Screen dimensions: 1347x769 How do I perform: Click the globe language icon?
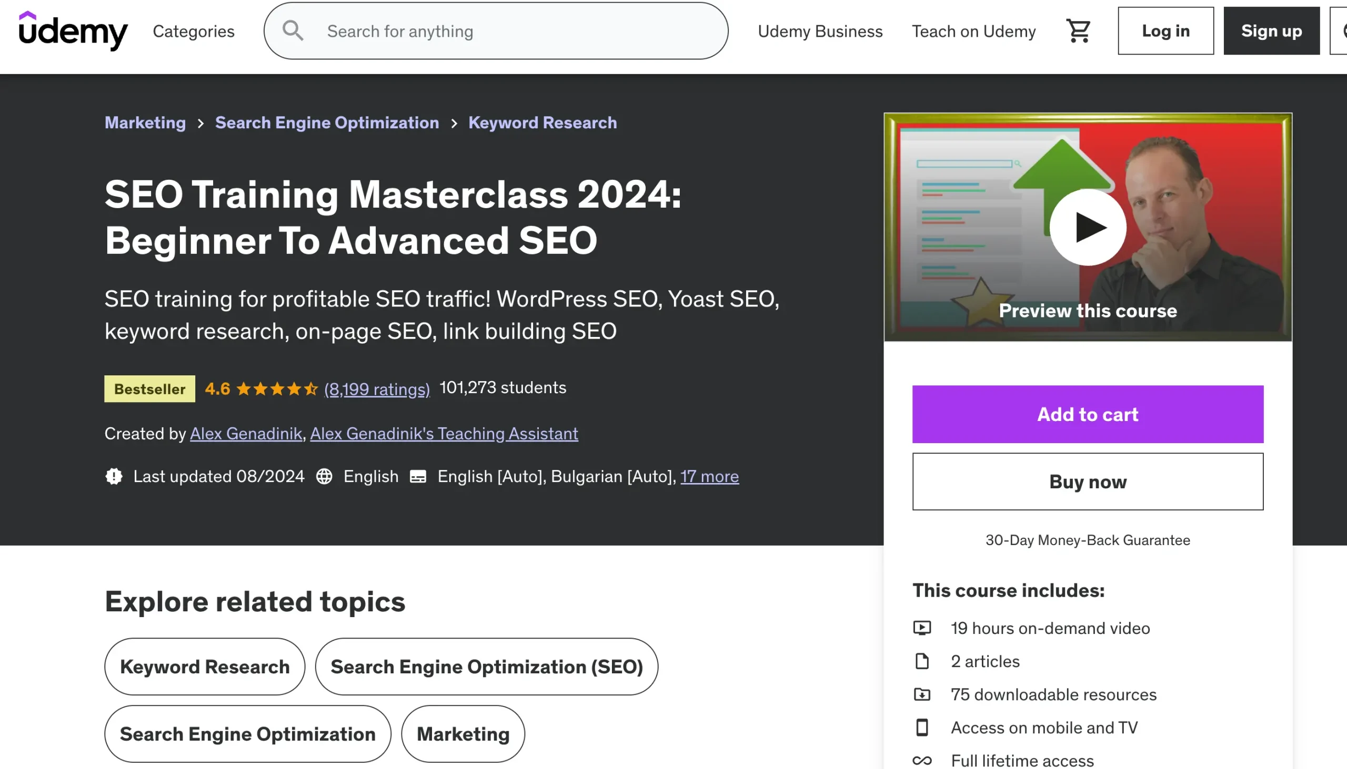[x=324, y=476]
